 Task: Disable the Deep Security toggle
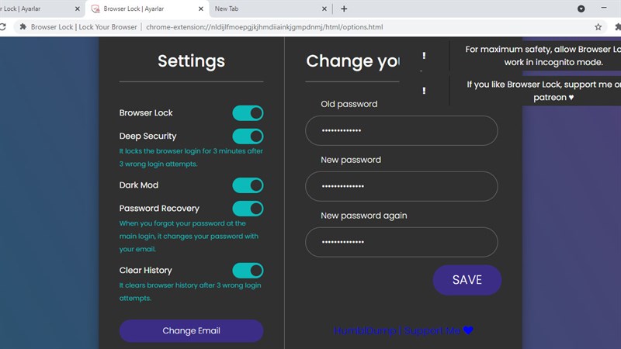tap(248, 136)
